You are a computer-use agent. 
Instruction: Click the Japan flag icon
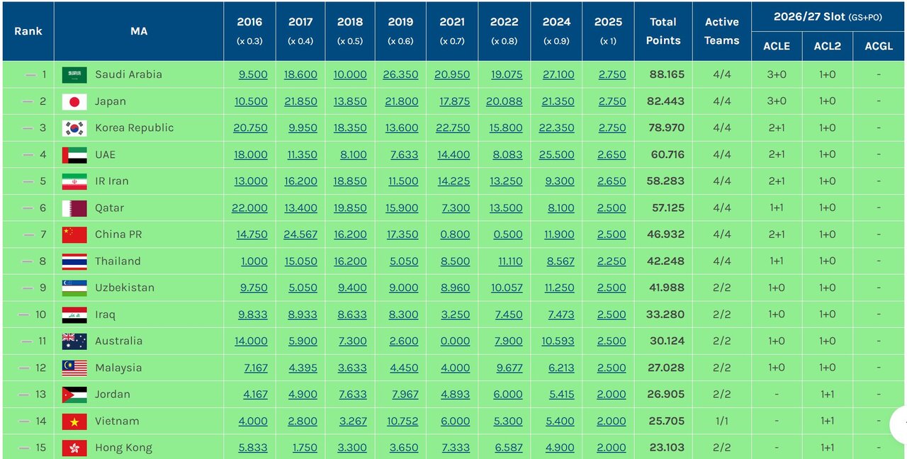click(74, 102)
